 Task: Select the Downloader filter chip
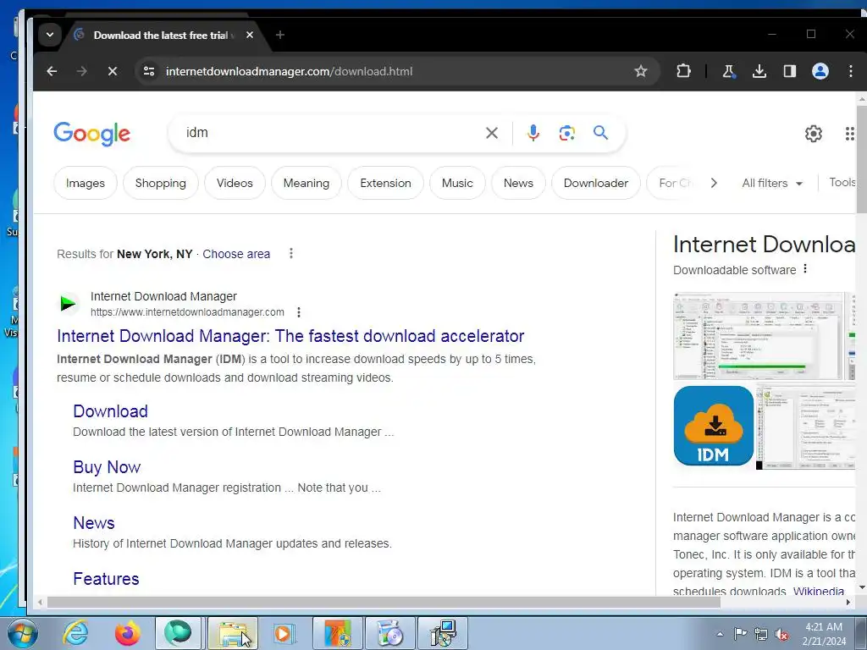tap(595, 183)
